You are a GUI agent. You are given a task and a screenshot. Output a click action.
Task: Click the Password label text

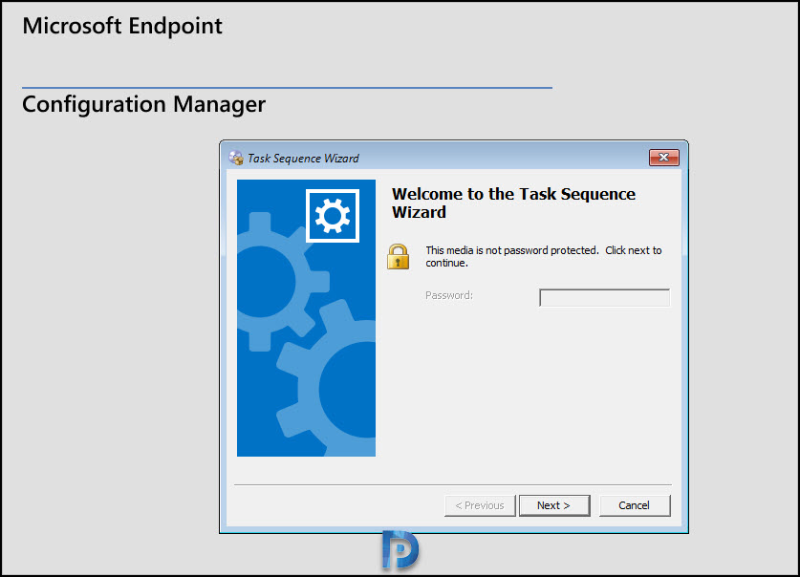pos(449,296)
